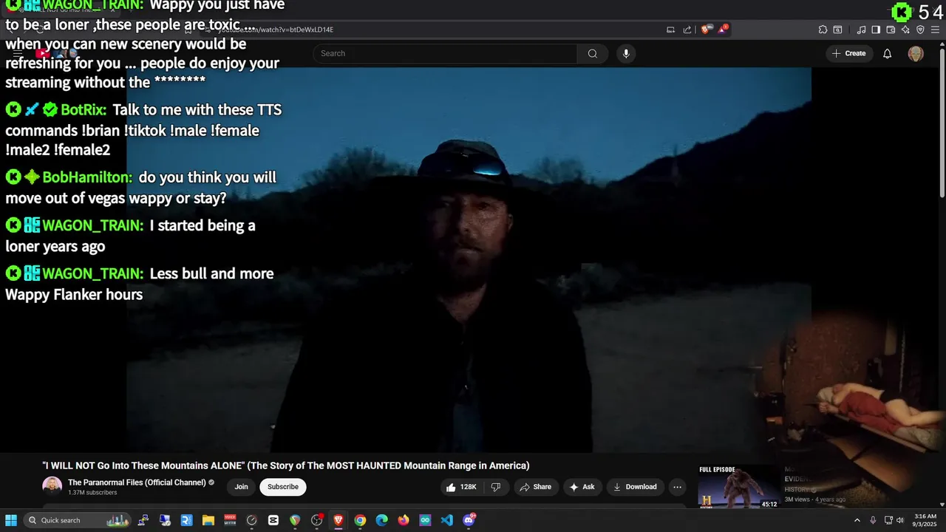Like the video showing 128K
This screenshot has width=946, height=532.
(x=460, y=487)
